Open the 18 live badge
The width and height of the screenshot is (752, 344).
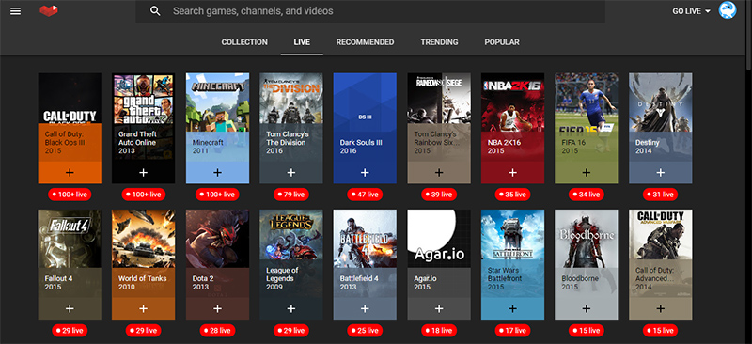(x=439, y=331)
